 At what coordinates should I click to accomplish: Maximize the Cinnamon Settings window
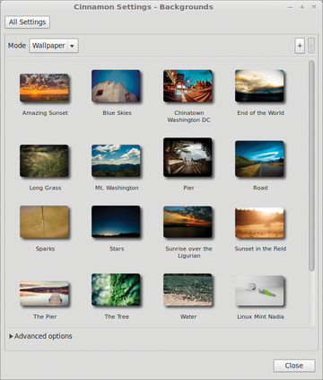click(x=302, y=7)
